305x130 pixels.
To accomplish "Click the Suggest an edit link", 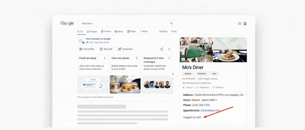I will click(x=192, y=117).
